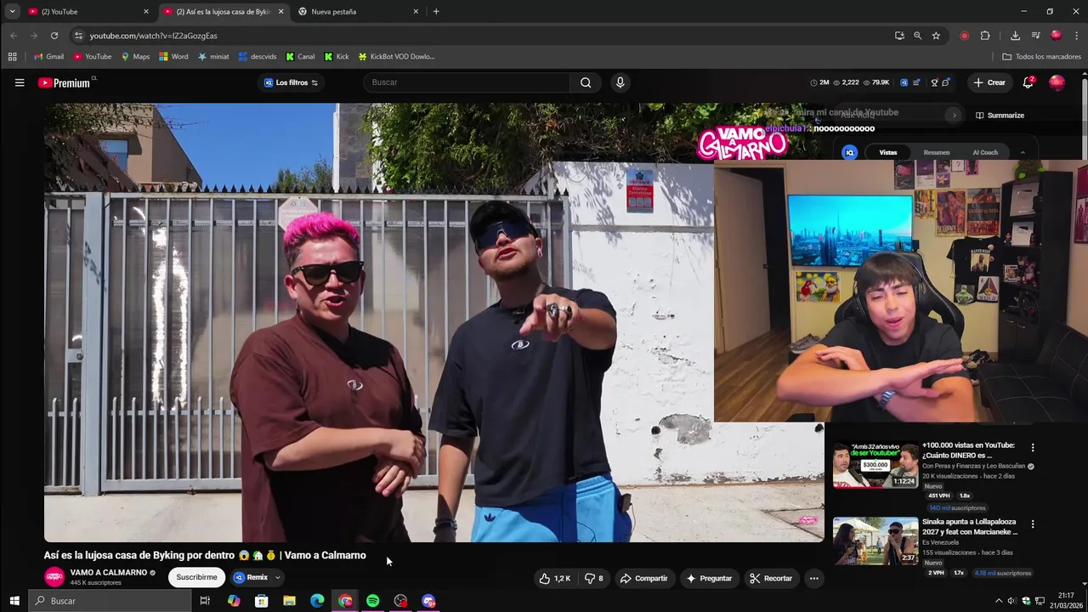This screenshot has width=1088, height=612.
Task: Start voice search with microphone
Action: [x=620, y=82]
